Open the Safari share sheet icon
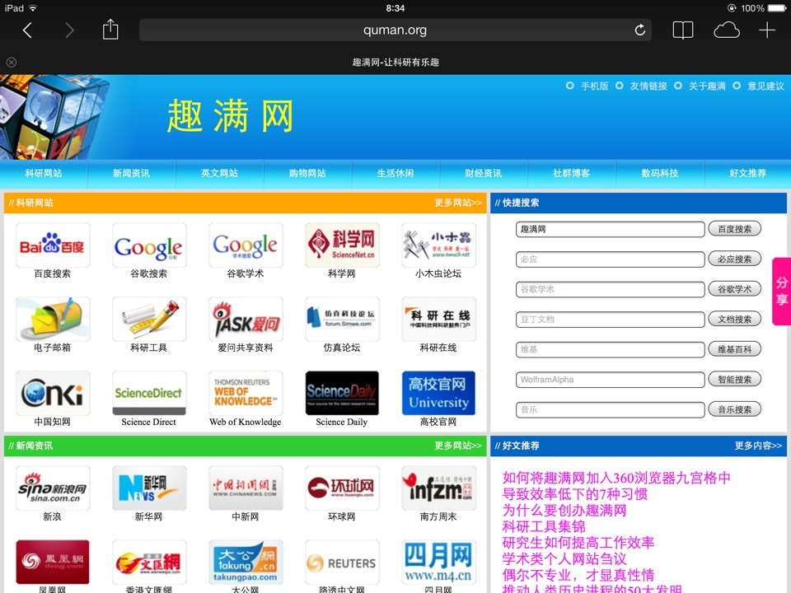This screenshot has width=791, height=593. tap(110, 30)
